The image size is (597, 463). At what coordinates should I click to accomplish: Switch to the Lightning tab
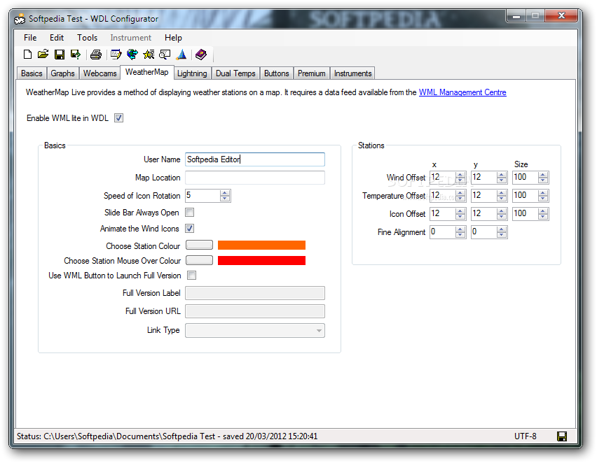192,73
